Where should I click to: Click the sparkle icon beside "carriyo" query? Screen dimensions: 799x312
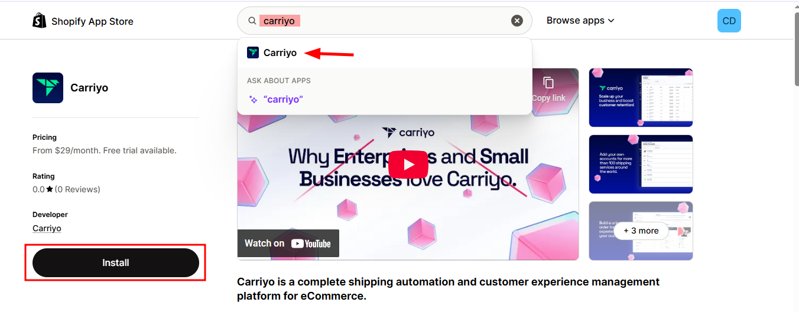click(253, 100)
